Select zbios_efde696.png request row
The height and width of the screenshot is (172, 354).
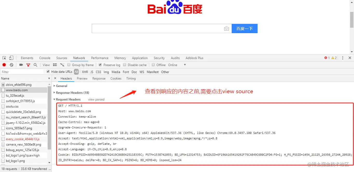24,85
